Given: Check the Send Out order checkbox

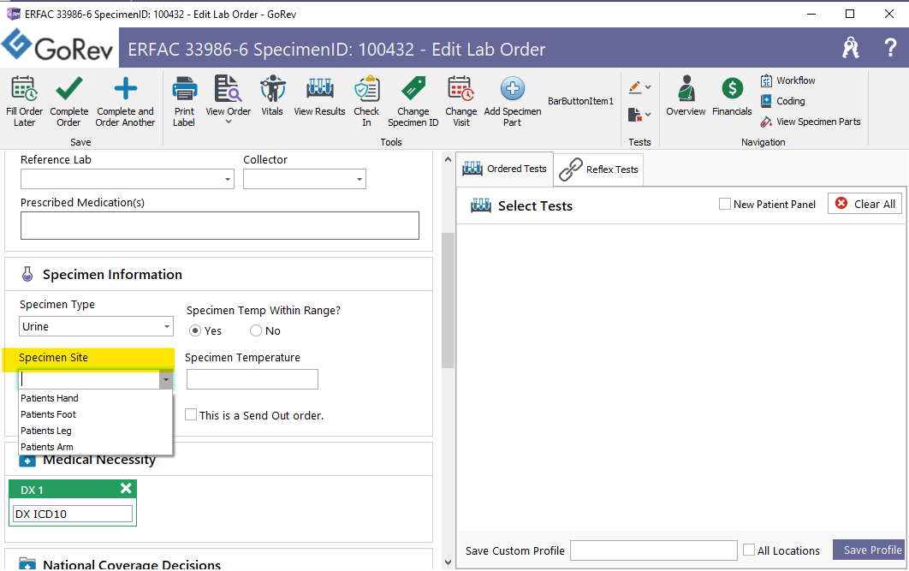Looking at the screenshot, I should pyautogui.click(x=191, y=415).
